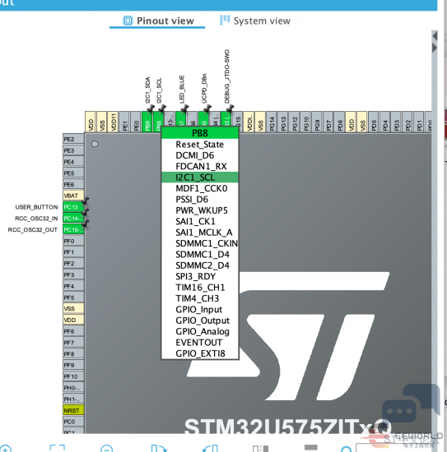Choose SDMMC2_D4 in the list

point(200,265)
